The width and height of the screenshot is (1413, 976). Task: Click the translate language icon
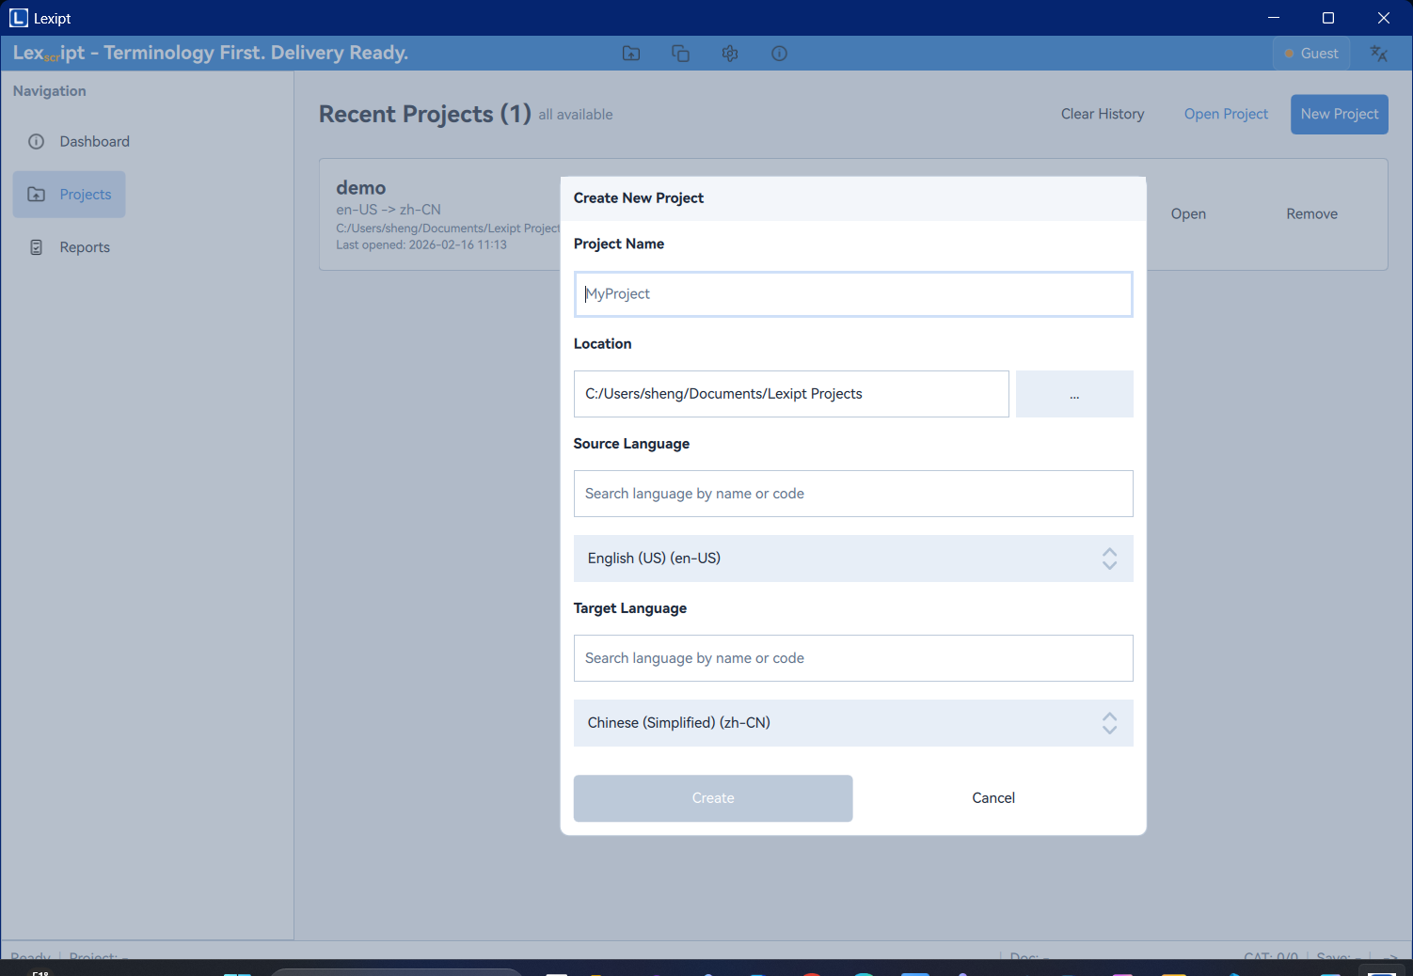1379,54
